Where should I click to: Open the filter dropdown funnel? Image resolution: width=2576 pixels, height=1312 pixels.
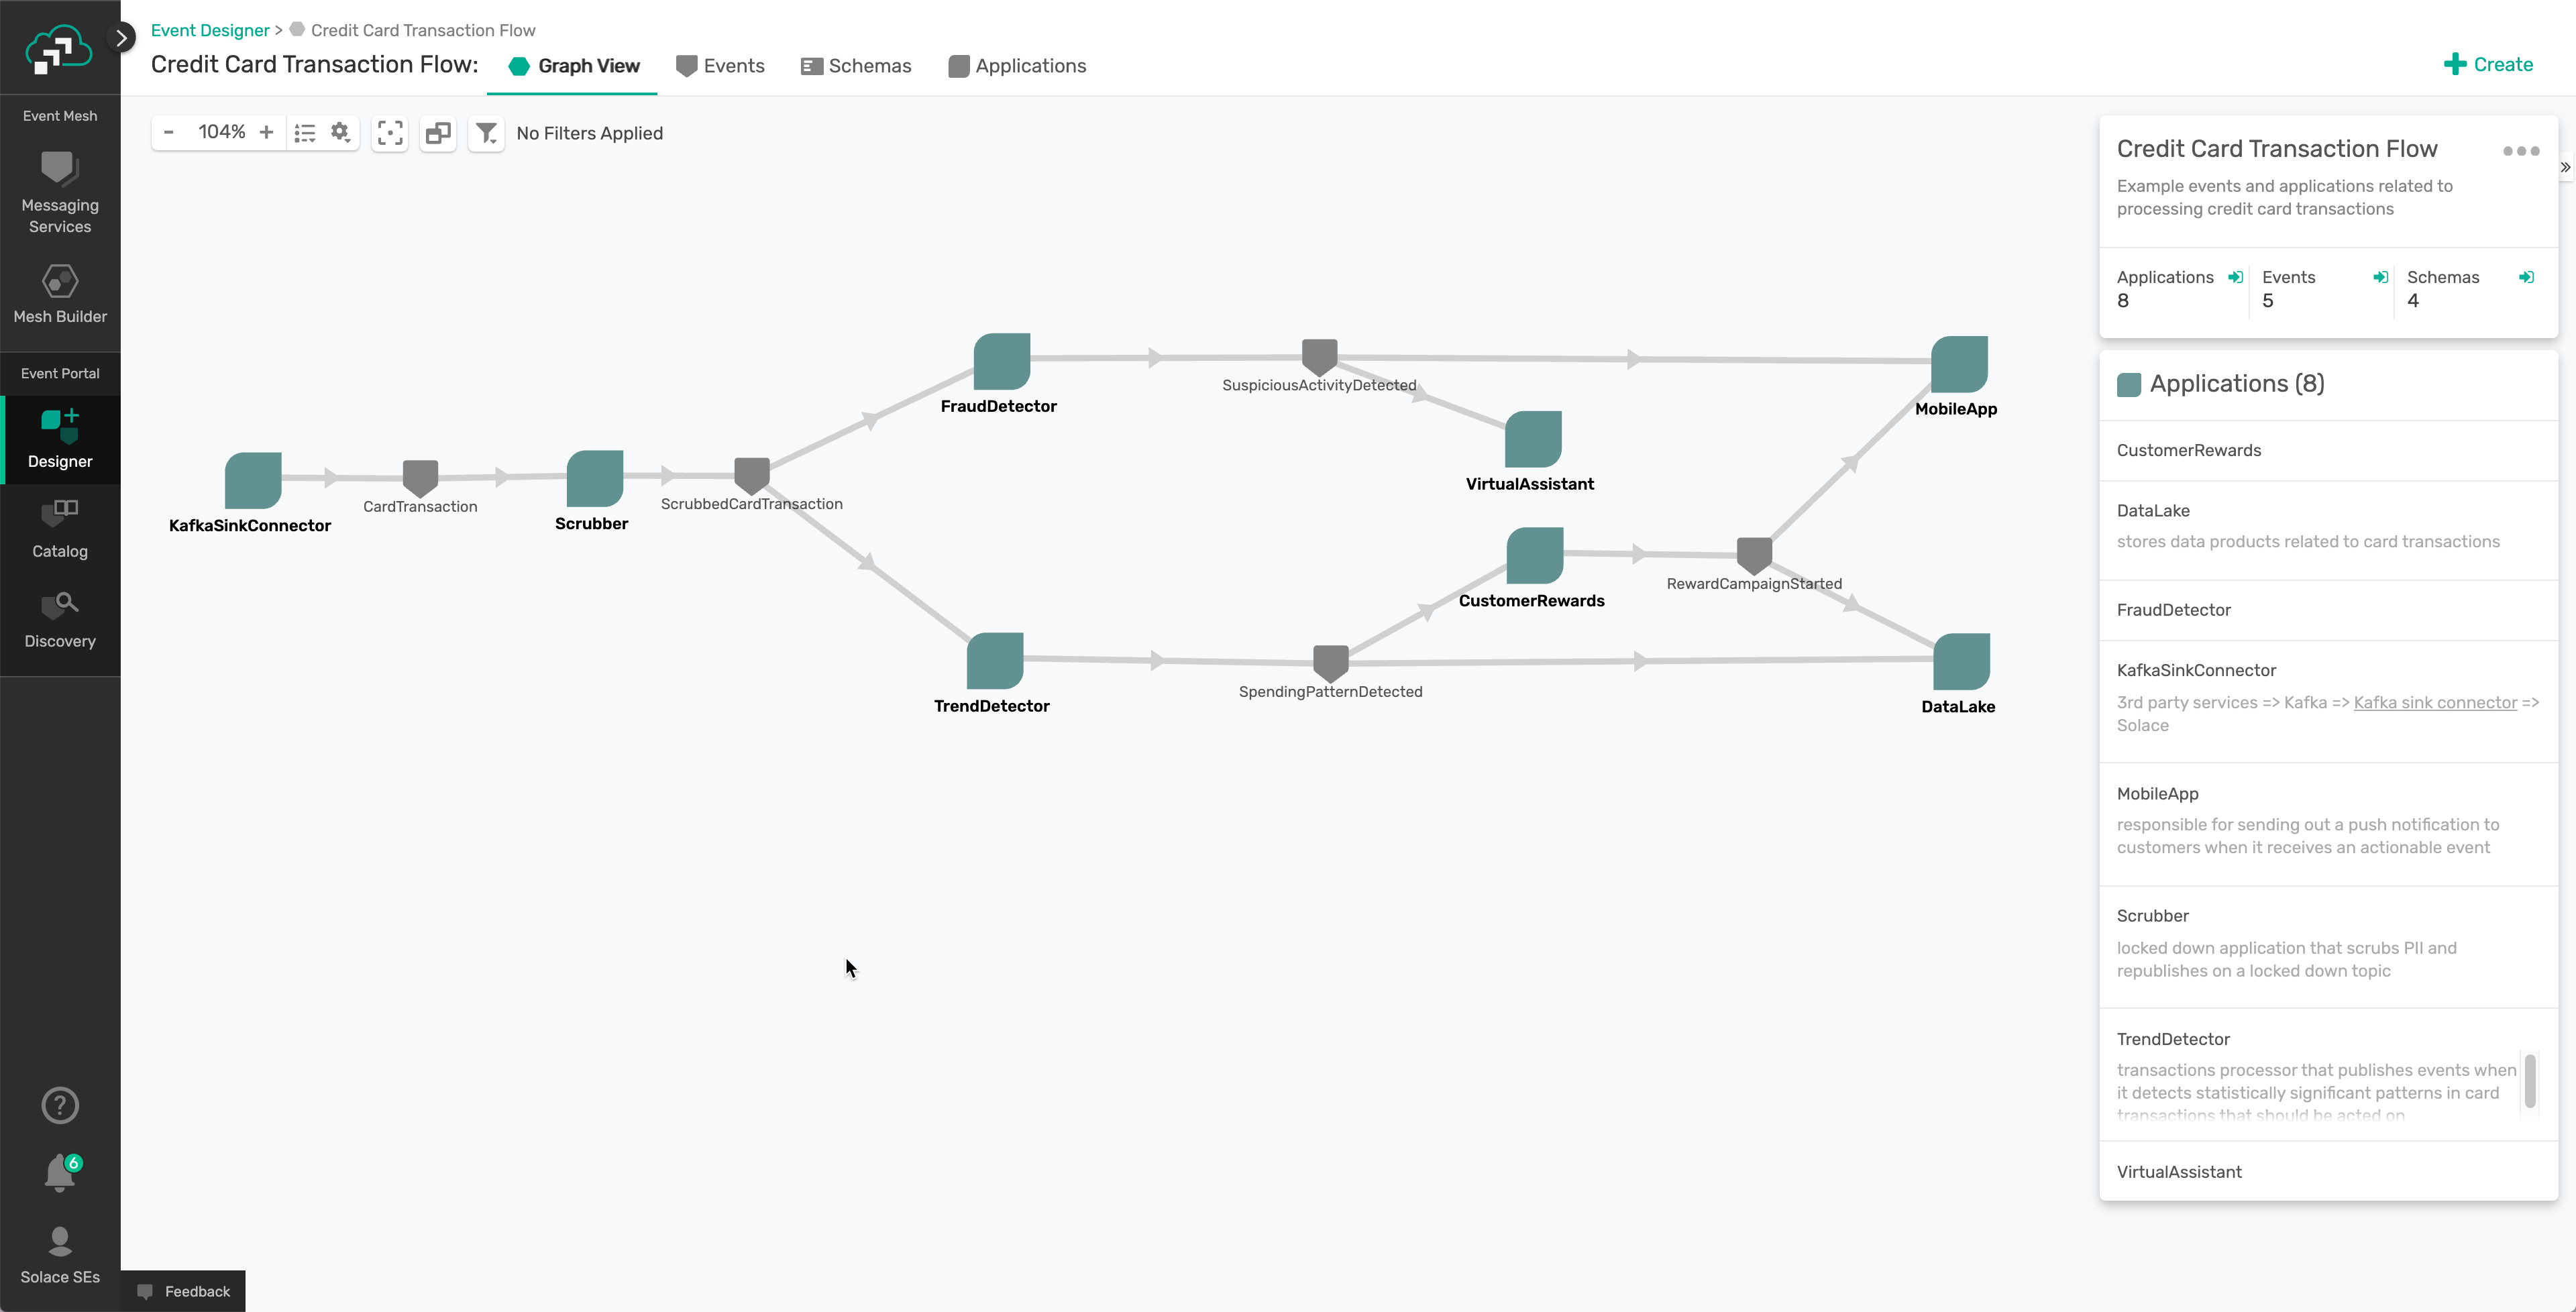(x=486, y=133)
